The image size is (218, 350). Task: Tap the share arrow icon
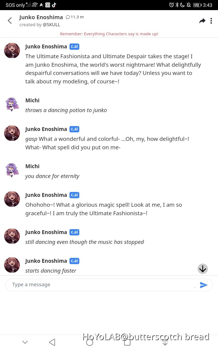202,21
